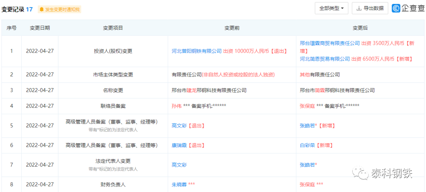Viewport: 426px width, 192px height.
Task: Open the 全部类型 dropdown filter
Action: click(331, 8)
